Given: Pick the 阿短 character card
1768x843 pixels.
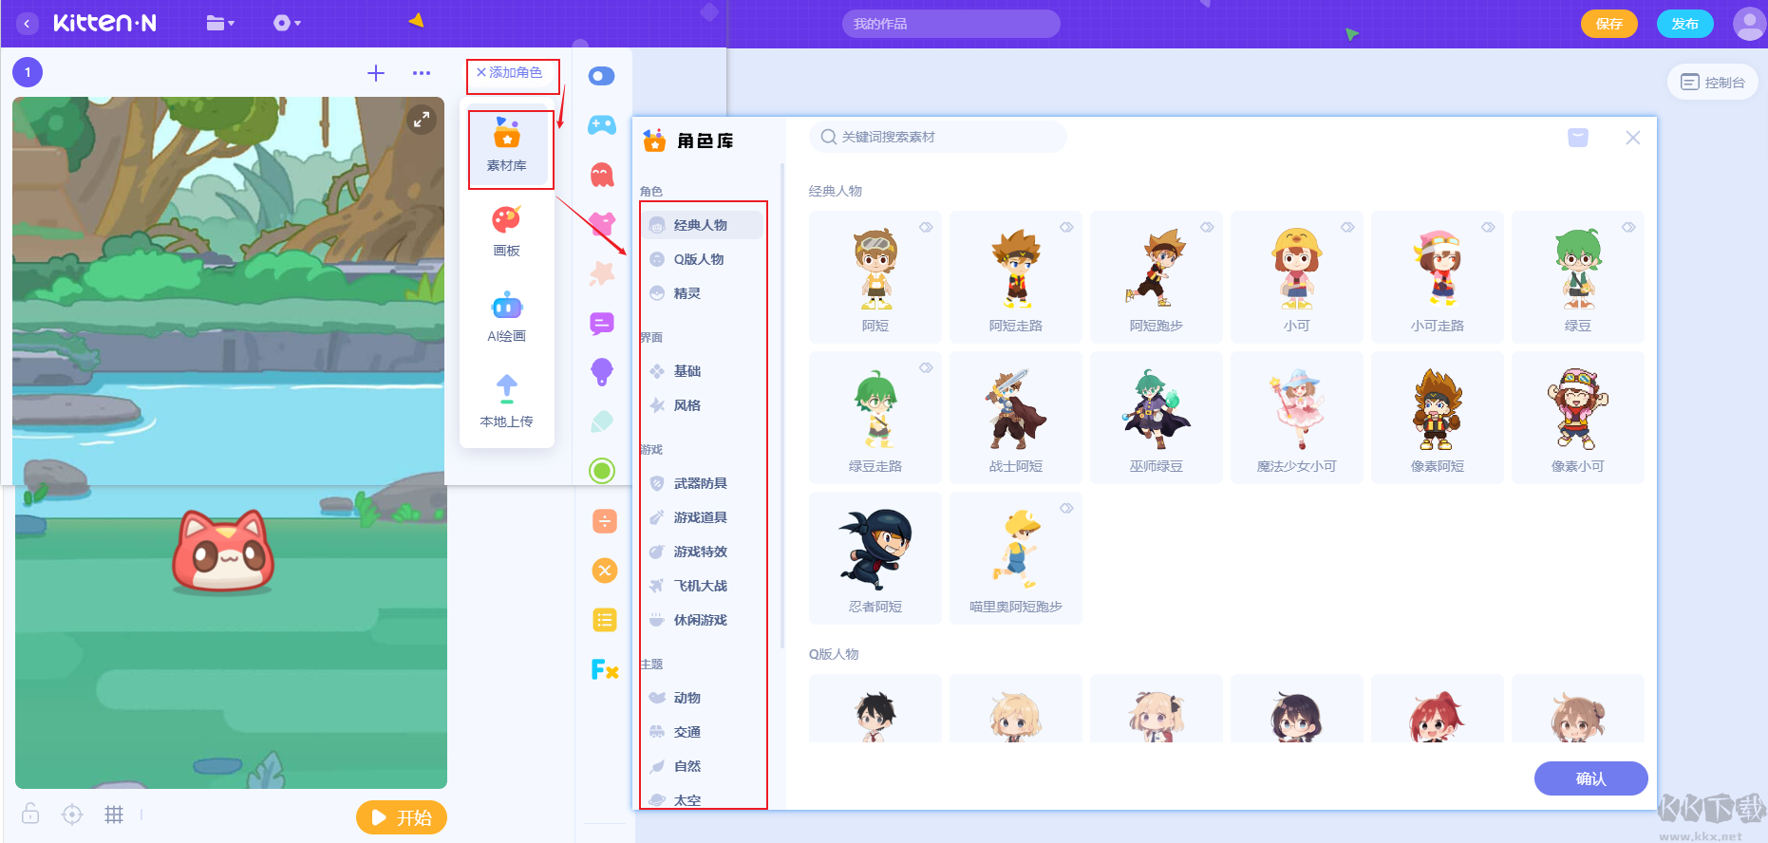Looking at the screenshot, I should [x=875, y=277].
